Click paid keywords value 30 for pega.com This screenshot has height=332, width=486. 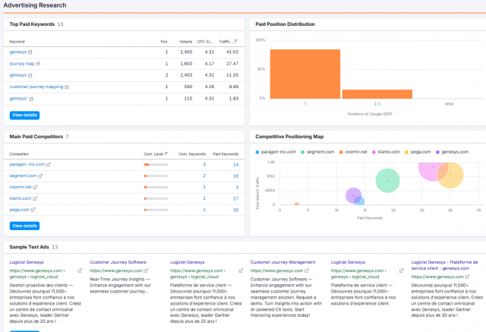(235, 210)
